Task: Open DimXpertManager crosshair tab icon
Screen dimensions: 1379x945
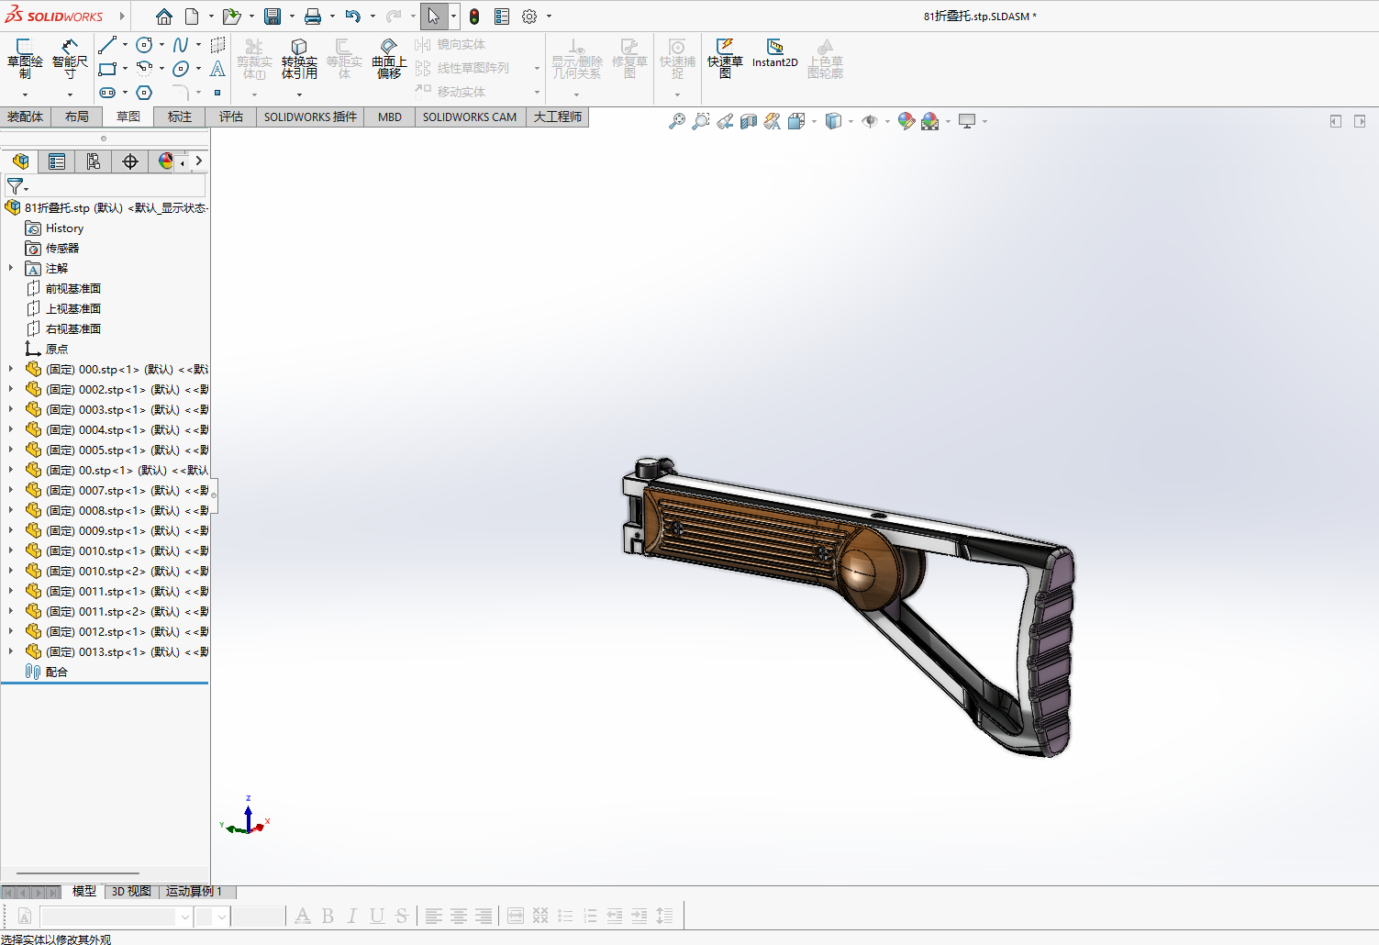Action: [x=130, y=161]
